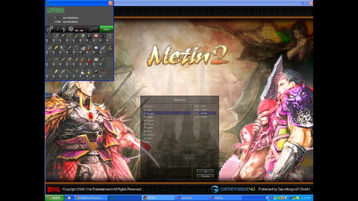The image size is (358, 201).
Task: Choose channel CH4 NORM
Action: point(205,117)
